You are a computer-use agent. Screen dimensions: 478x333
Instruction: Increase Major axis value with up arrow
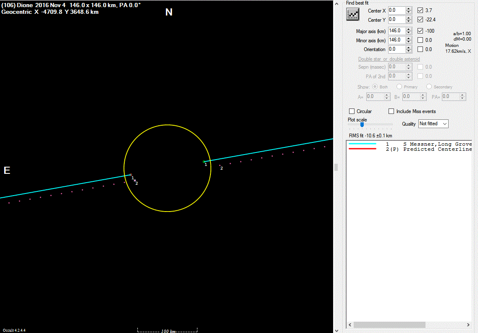[409, 29]
